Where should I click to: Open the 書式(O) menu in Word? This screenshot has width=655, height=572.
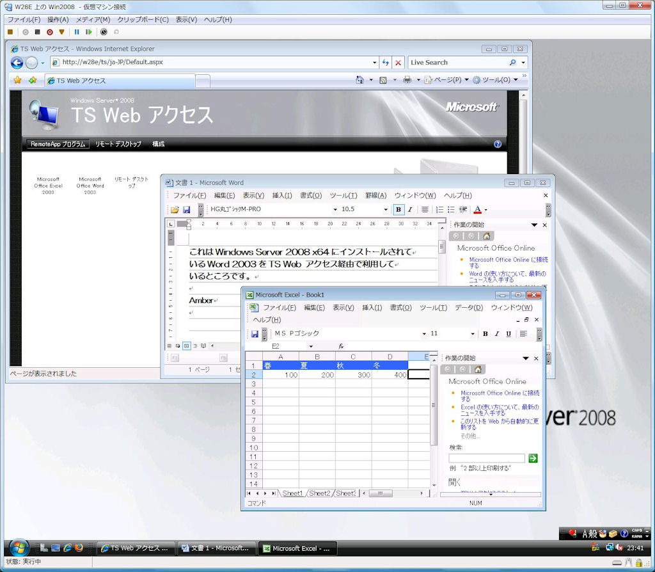[311, 196]
